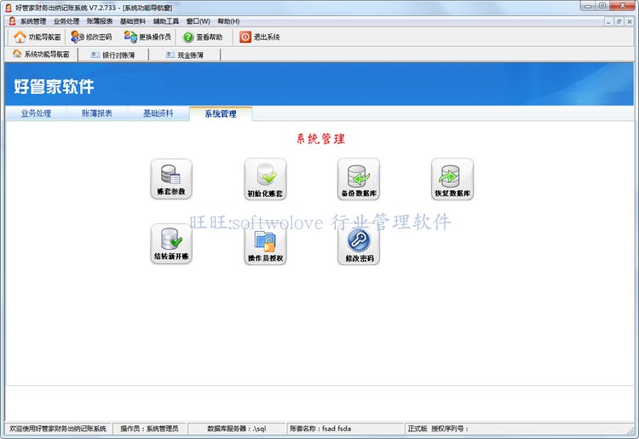Click the 修改密码 key icon

pyautogui.click(x=359, y=244)
